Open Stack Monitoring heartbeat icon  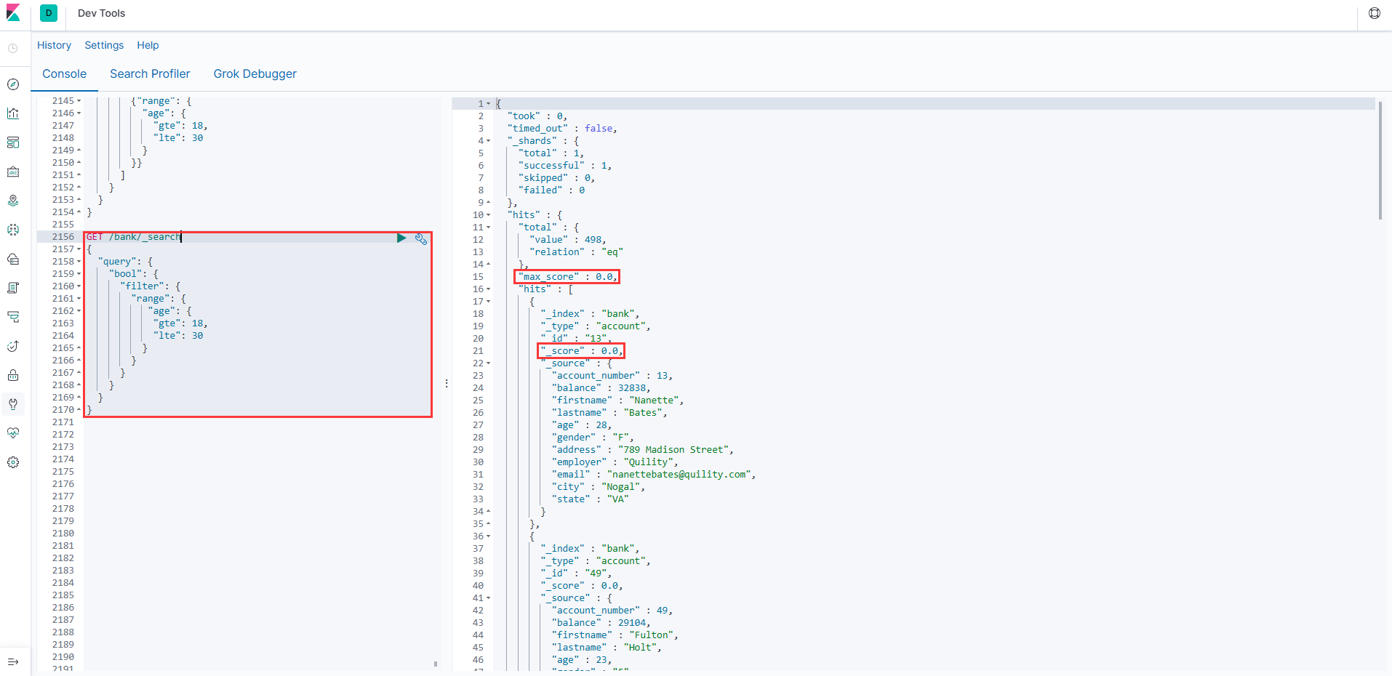click(13, 433)
